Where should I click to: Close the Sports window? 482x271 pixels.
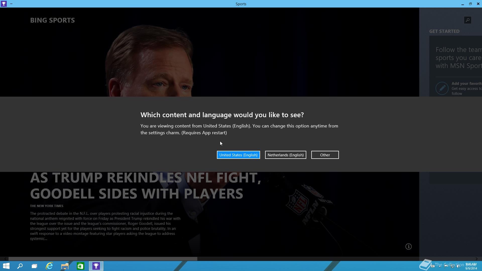(478, 4)
